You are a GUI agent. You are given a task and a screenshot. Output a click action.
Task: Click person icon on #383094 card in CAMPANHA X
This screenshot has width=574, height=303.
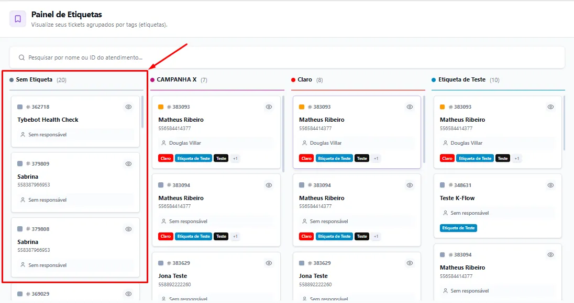click(163, 221)
